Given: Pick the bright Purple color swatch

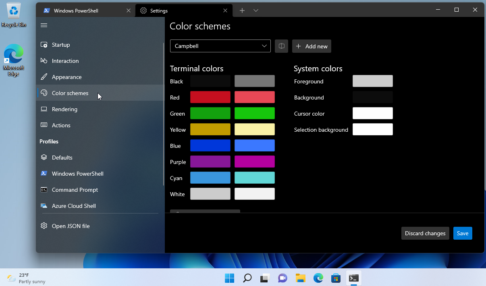Looking at the screenshot, I should [x=255, y=162].
